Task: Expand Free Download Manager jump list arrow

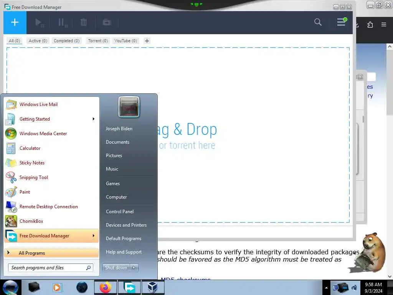Action: [94, 236]
